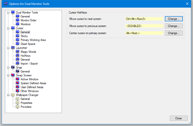Image resolution: width=193 pixels, height=126 pixels.
Task: Change hotkey for move cursor to previous screen
Action: pos(174,26)
